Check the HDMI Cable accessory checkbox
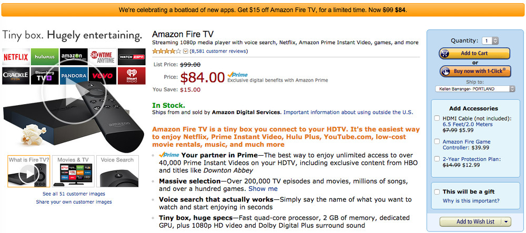This screenshot has width=526, height=233. pos(437,118)
